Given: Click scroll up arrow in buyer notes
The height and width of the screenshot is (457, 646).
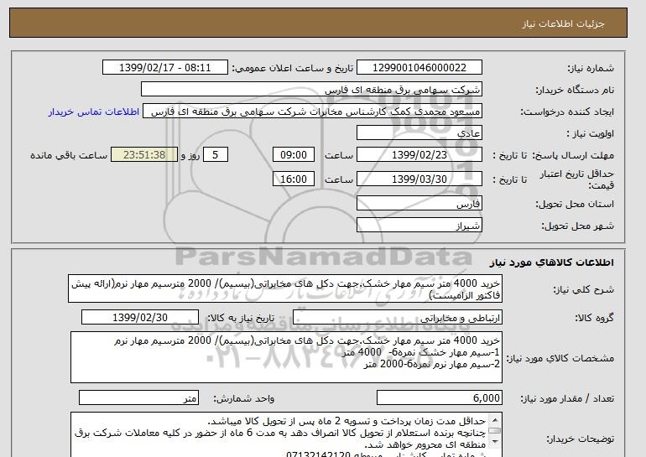Looking at the screenshot, I should click(495, 420).
